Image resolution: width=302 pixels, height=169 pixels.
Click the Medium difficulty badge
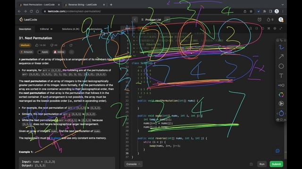pos(25,45)
